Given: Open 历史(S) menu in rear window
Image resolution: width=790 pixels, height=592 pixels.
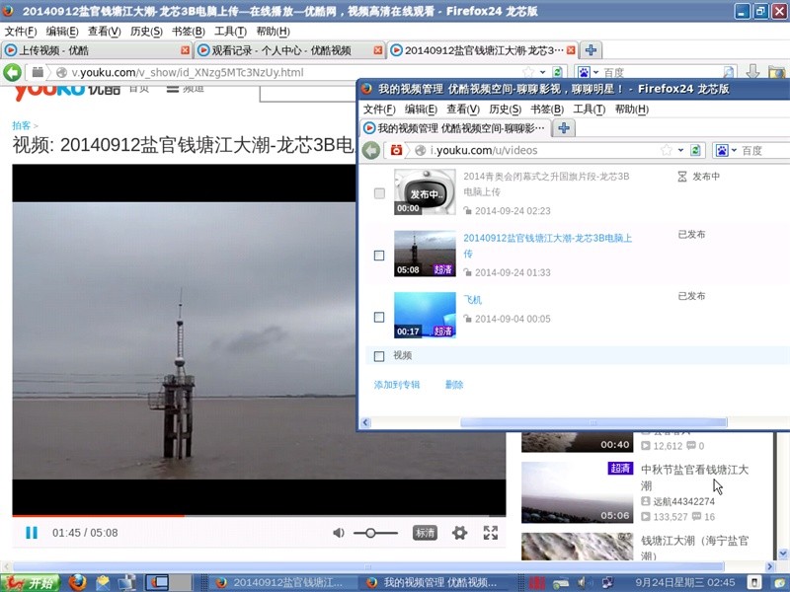Looking at the screenshot, I should tap(146, 32).
